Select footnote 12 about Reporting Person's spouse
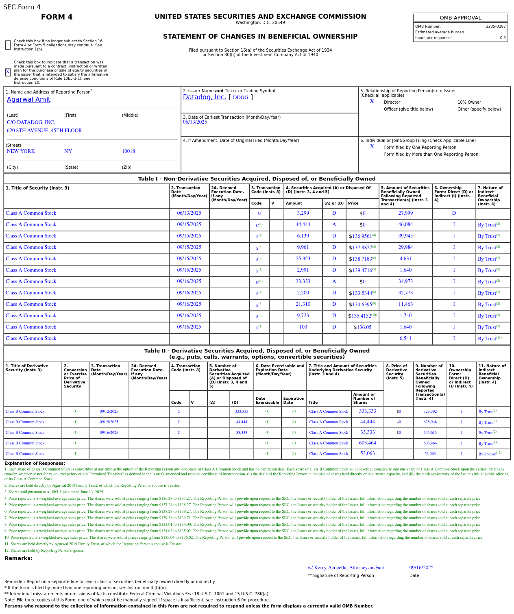 (x=44, y=551)
